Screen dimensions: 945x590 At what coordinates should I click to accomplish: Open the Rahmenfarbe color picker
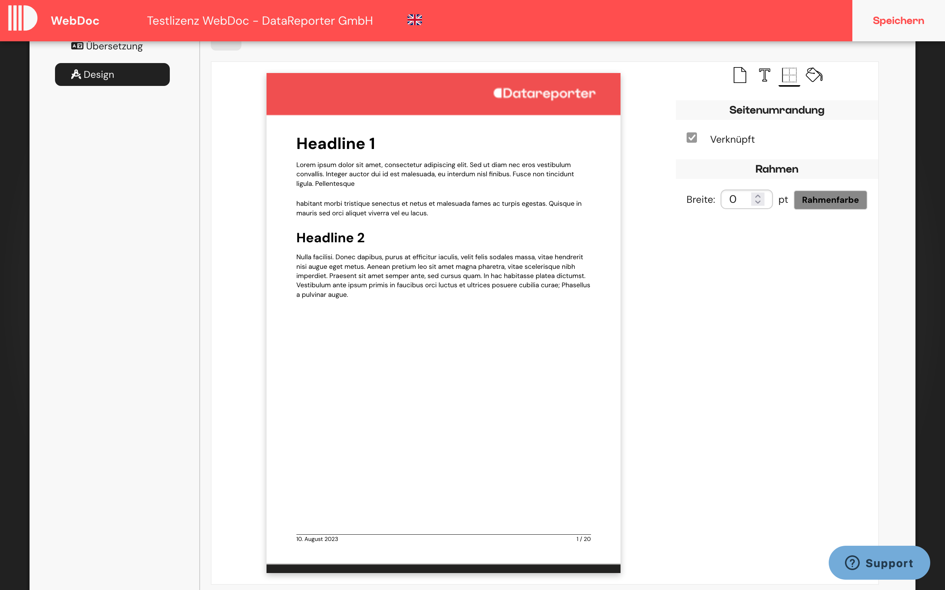click(x=830, y=199)
